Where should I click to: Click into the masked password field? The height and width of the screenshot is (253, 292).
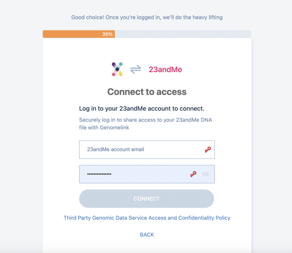(x=147, y=174)
